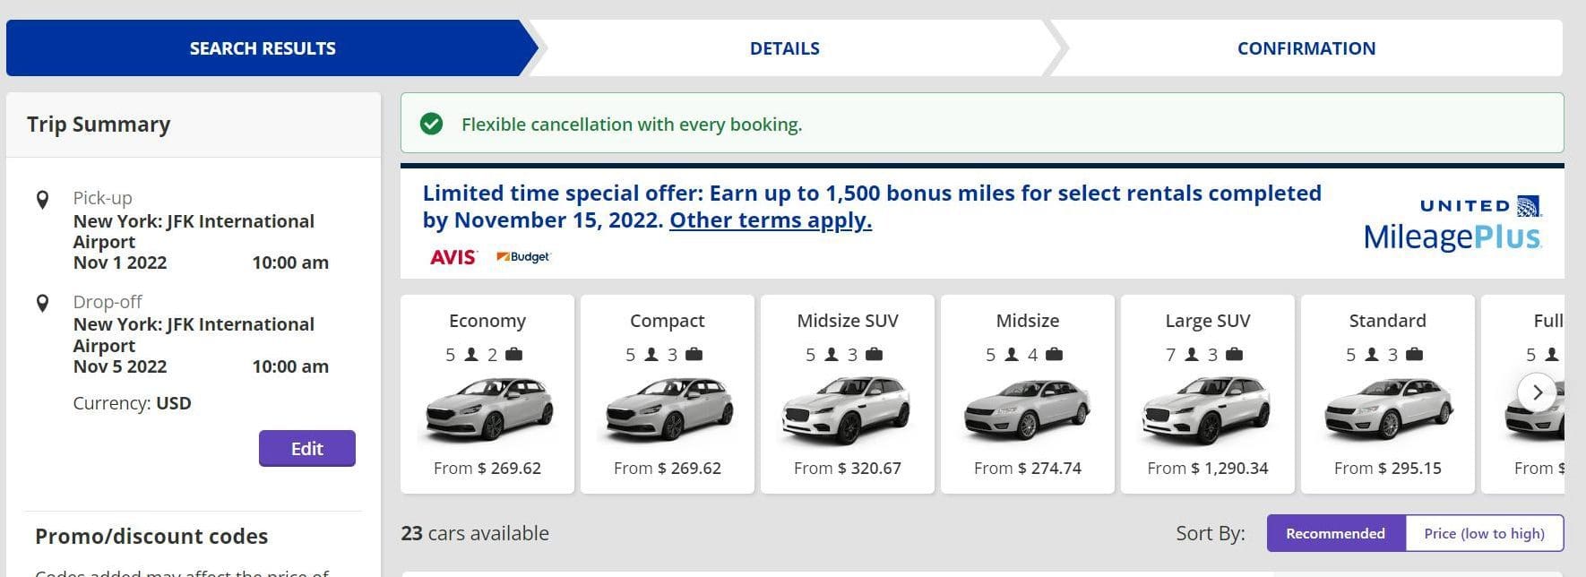1586x577 pixels.
Task: Click the United MileagePlus logo
Action: (1452, 222)
